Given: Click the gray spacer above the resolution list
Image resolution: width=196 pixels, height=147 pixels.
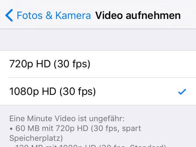Looking at the screenshot, I should coord(98,40).
